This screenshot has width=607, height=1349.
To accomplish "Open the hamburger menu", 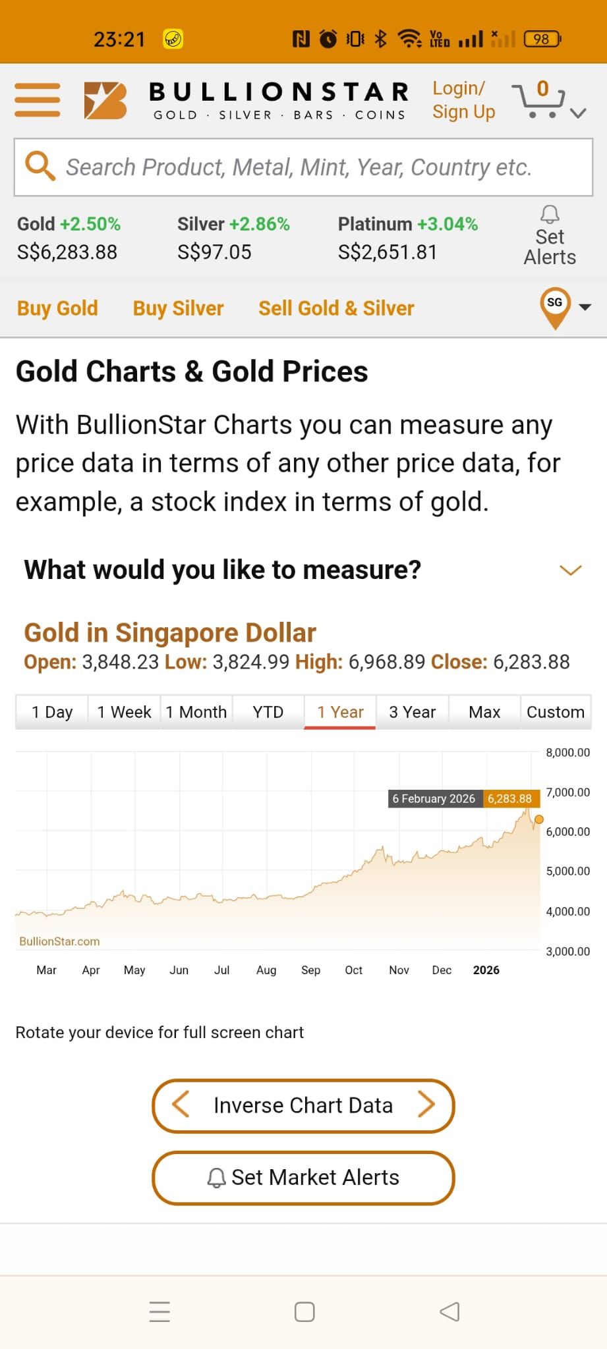I will point(38,100).
